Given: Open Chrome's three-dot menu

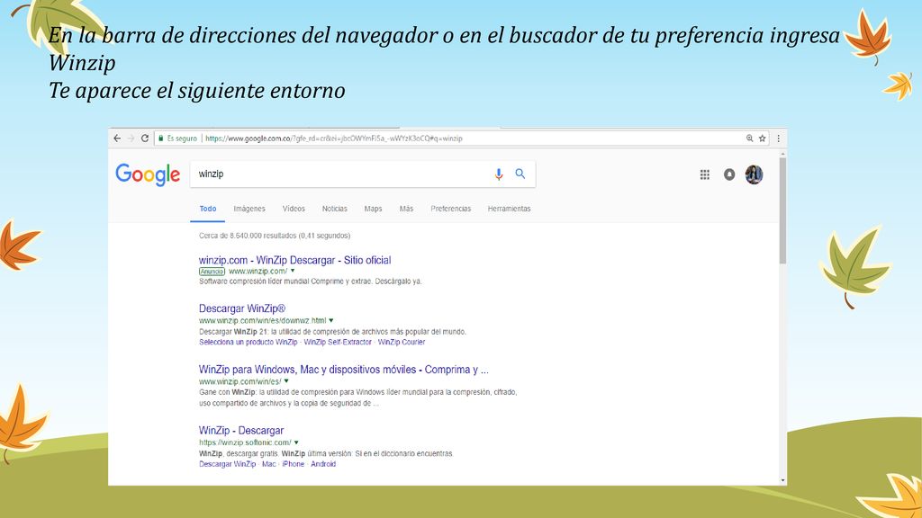Looking at the screenshot, I should click(779, 138).
